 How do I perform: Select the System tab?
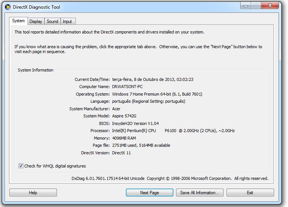tap(18, 21)
